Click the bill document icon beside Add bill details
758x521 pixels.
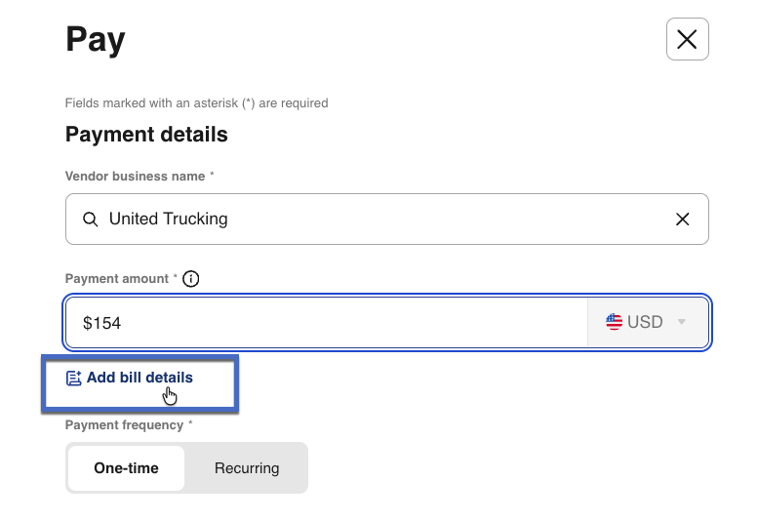tap(73, 379)
